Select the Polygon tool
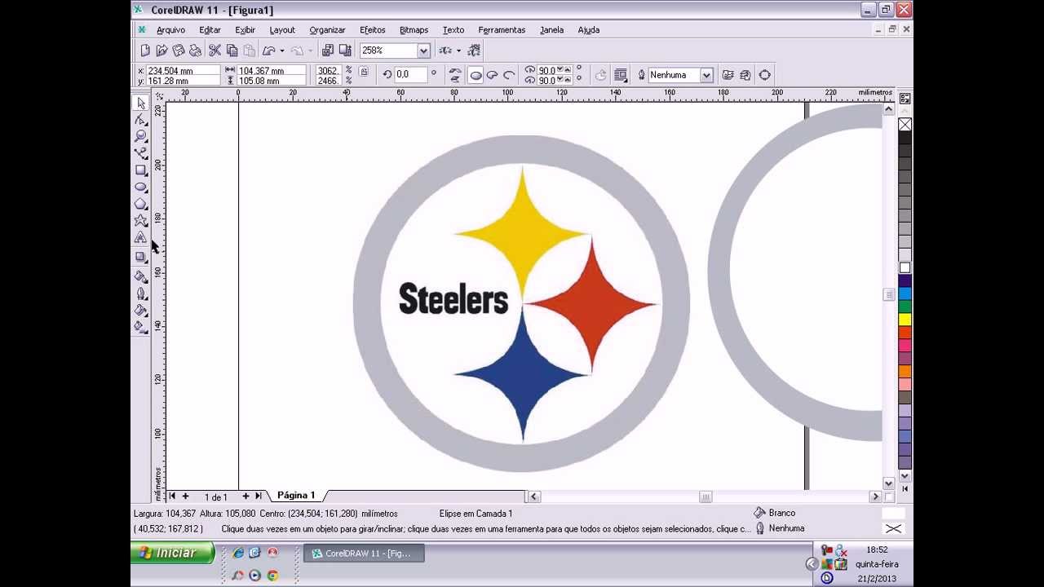The width and height of the screenshot is (1044, 587). coord(141,205)
